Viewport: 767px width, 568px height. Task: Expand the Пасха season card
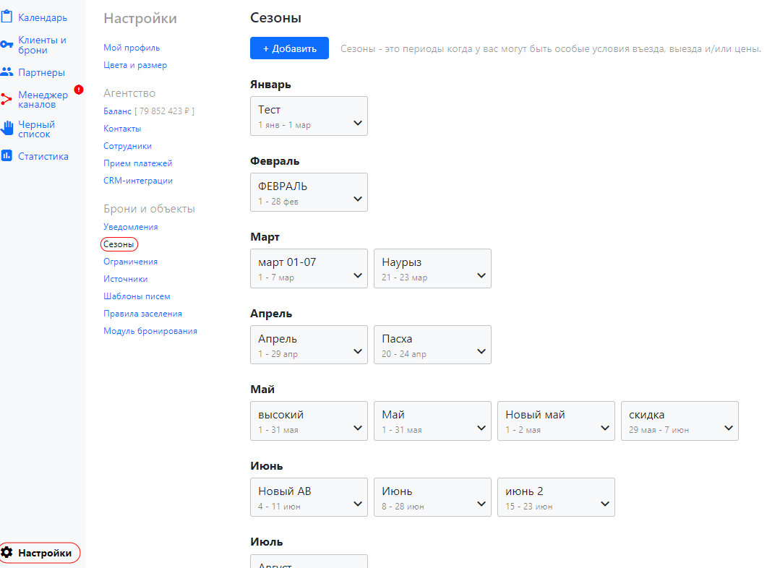coord(482,352)
